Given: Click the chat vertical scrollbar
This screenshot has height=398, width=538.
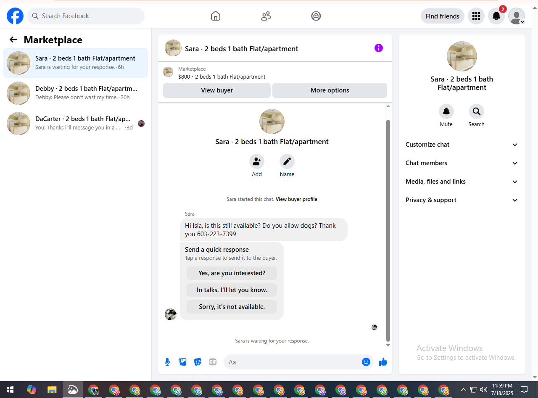Looking at the screenshot, I should pyautogui.click(x=388, y=230).
